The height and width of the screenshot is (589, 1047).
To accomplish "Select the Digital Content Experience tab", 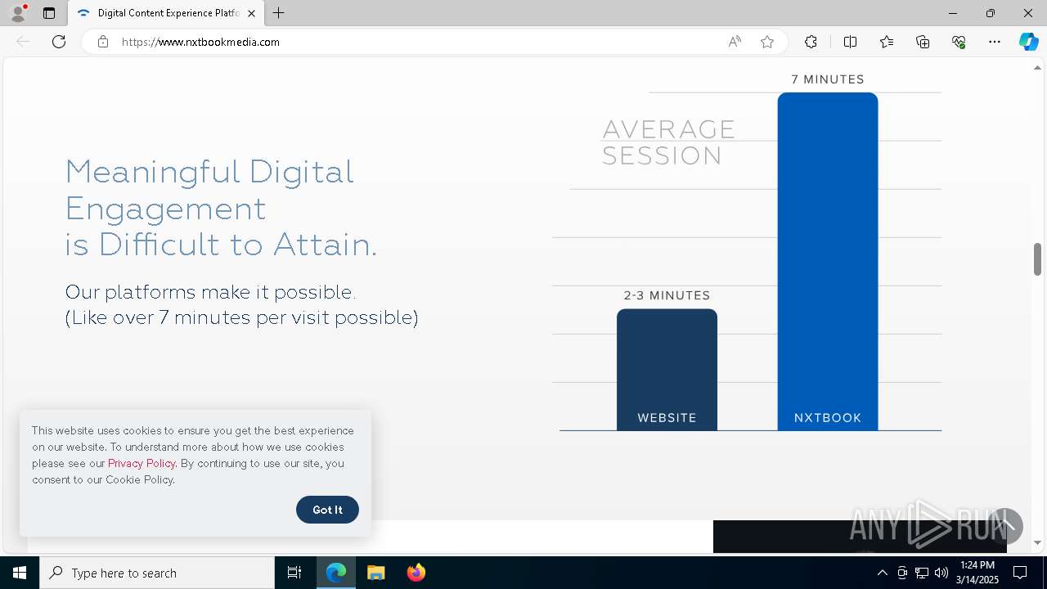I will [x=166, y=13].
